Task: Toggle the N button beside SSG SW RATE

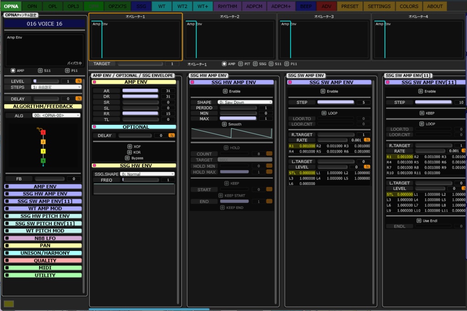Action: (x=367, y=140)
